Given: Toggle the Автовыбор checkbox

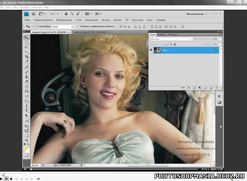Looking at the screenshot, I should pos(38,26).
